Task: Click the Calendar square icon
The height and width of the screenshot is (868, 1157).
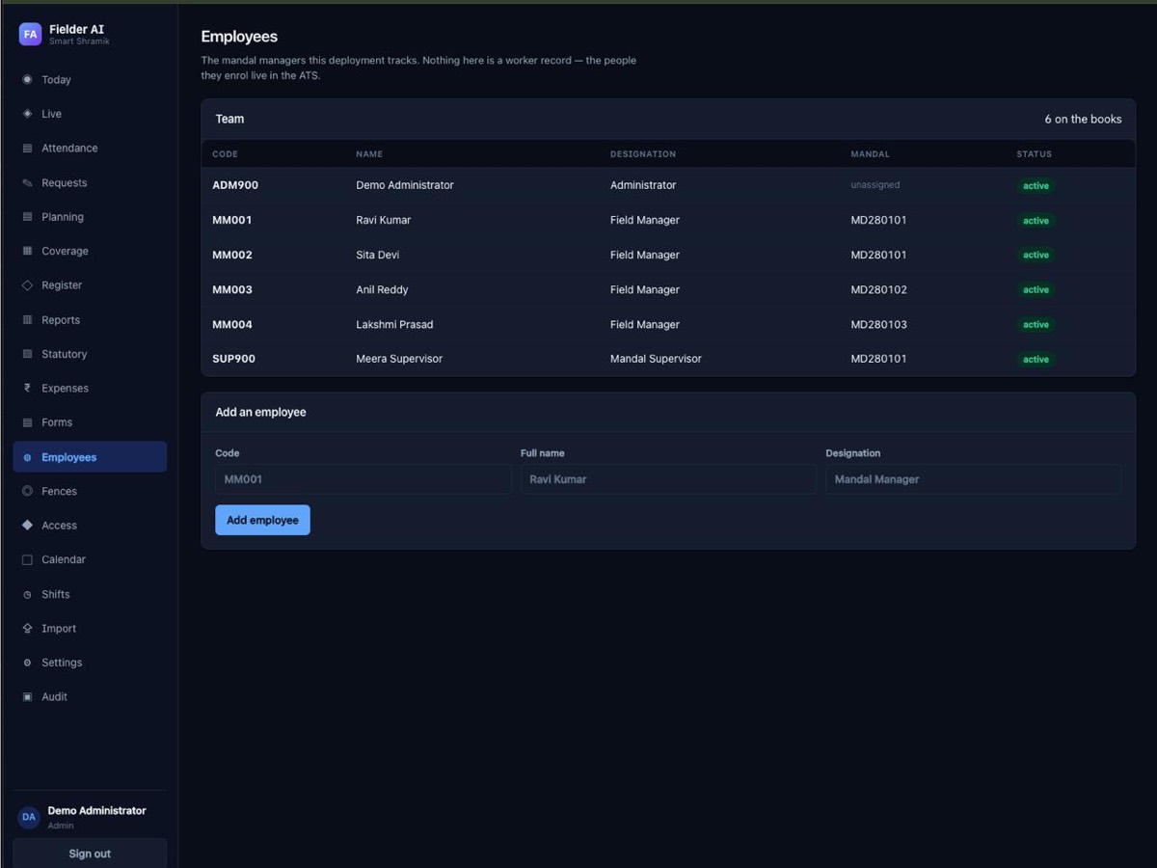Action: 27,559
